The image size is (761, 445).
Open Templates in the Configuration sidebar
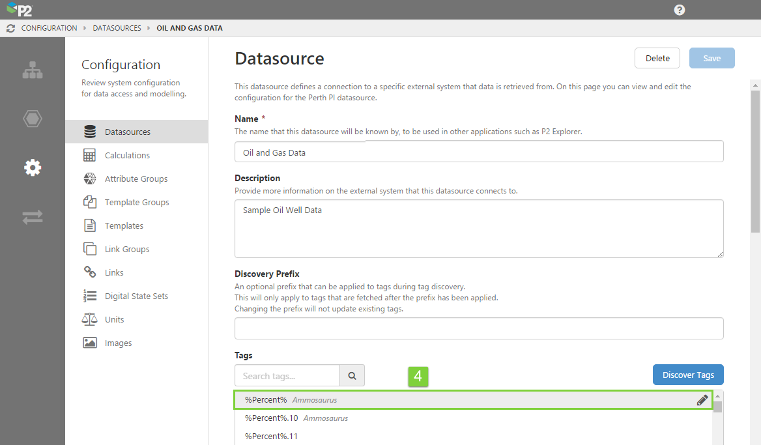[124, 225]
